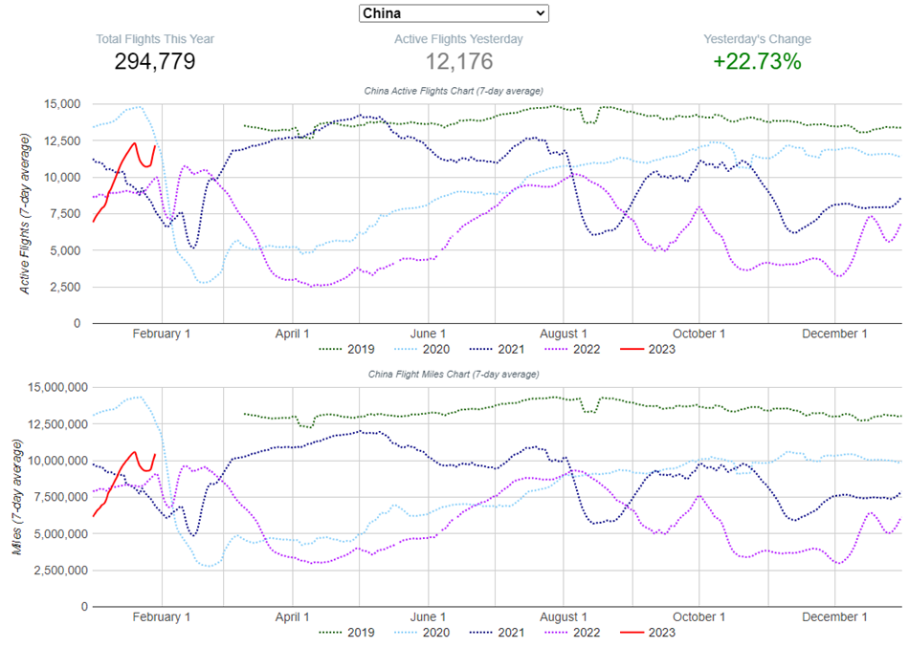909x647 pixels.
Task: Open the China country dropdown
Action: 454,12
